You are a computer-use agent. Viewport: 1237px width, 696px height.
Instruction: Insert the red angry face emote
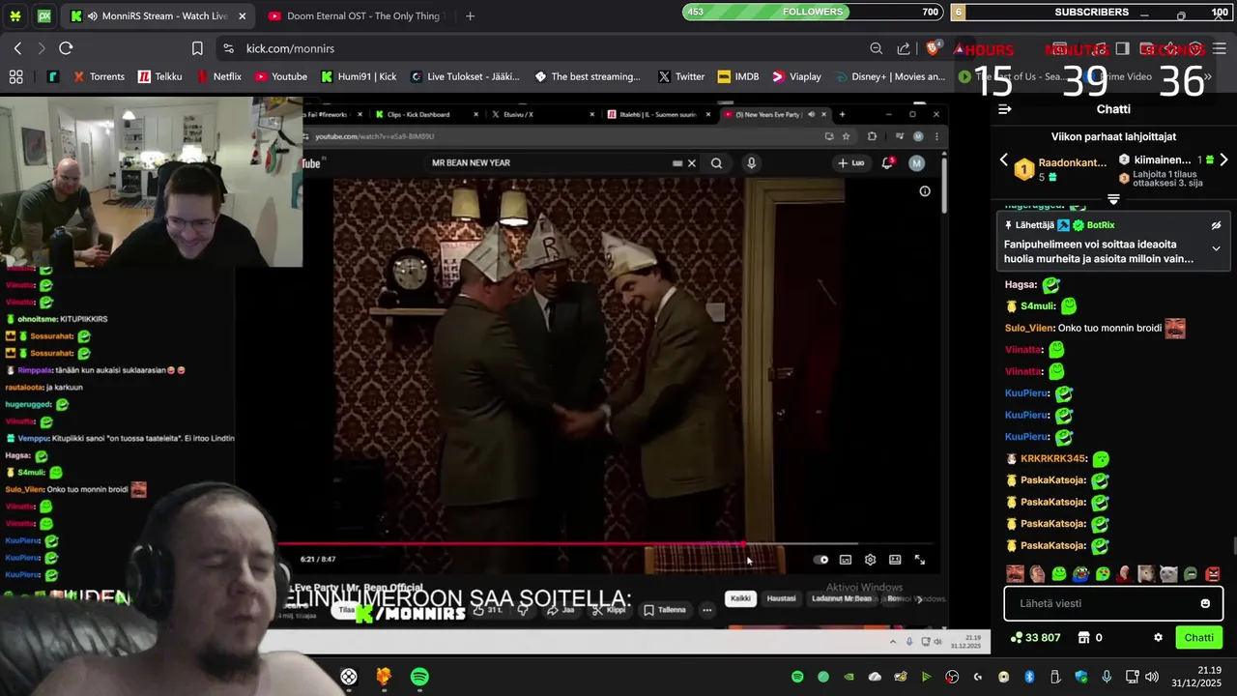point(1213,574)
